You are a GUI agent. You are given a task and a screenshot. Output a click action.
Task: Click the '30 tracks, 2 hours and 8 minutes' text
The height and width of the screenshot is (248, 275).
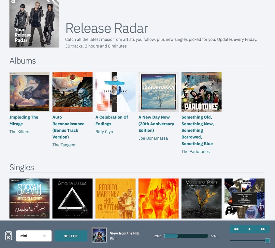96,46
